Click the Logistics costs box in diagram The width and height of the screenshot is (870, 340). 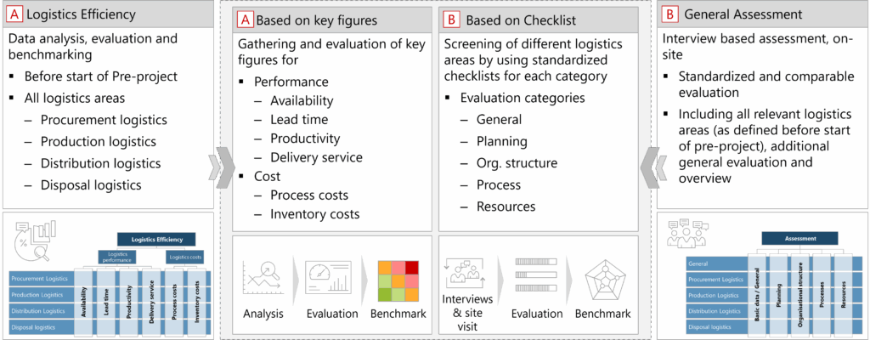(x=184, y=256)
